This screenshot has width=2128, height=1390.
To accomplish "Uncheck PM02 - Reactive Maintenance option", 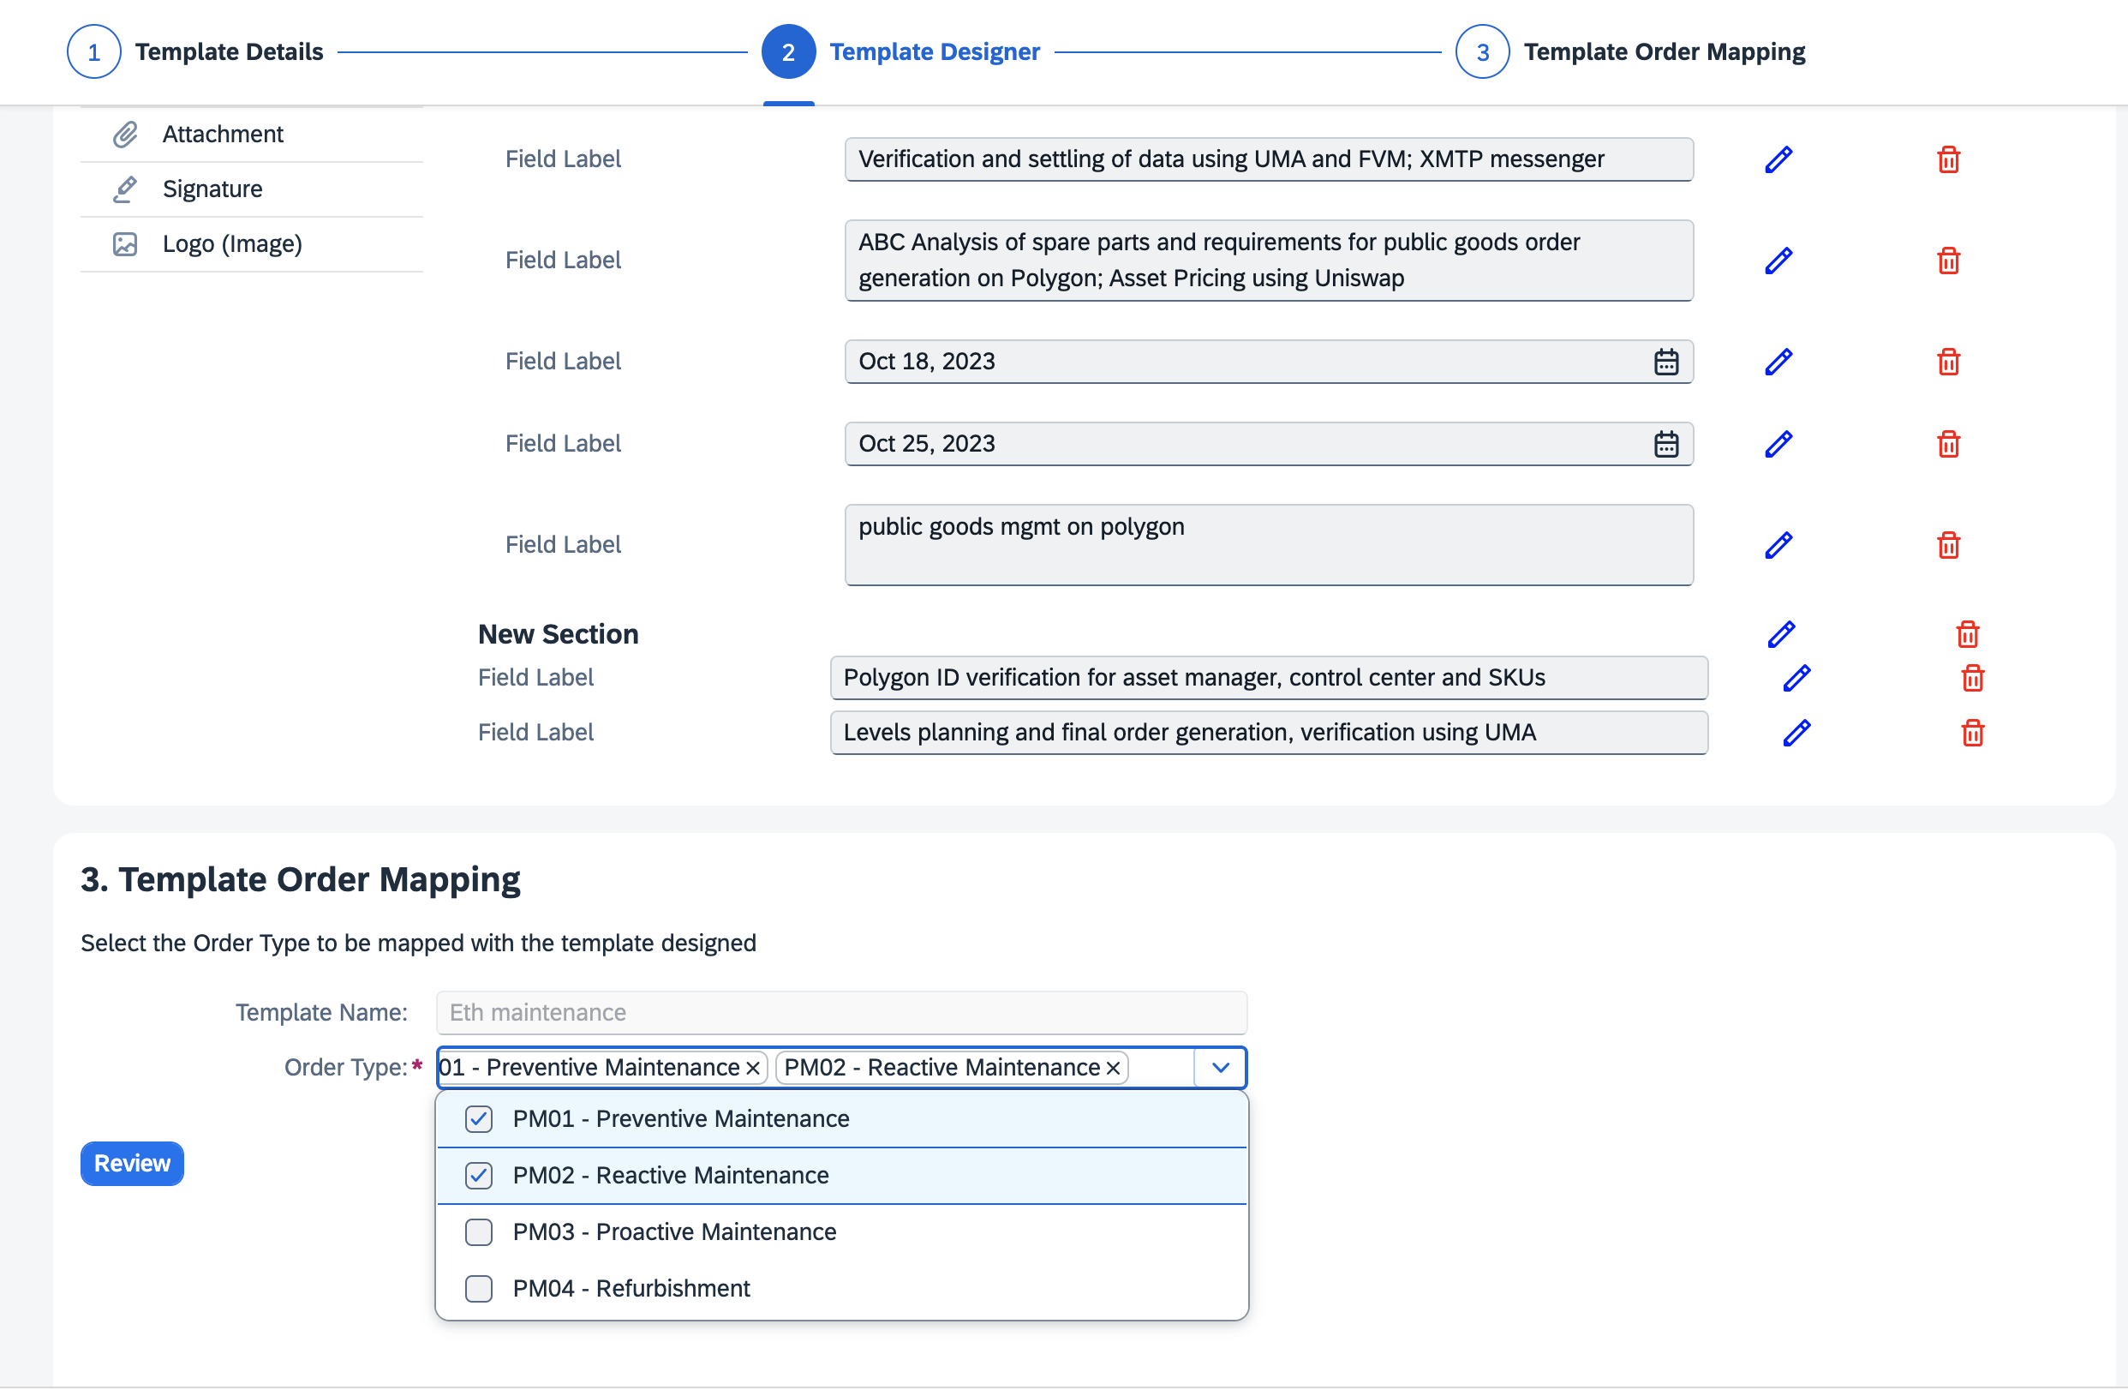I will tap(479, 1175).
